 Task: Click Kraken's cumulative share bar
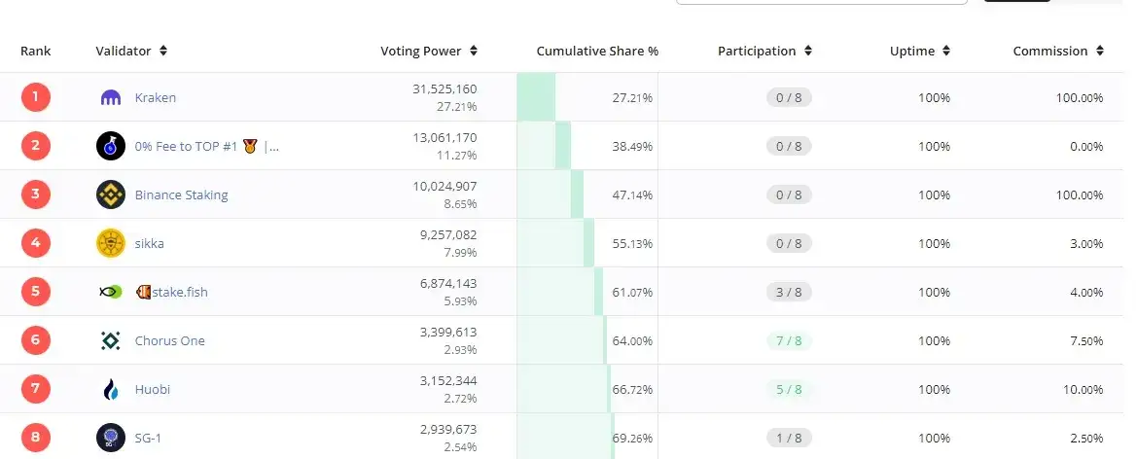536,97
